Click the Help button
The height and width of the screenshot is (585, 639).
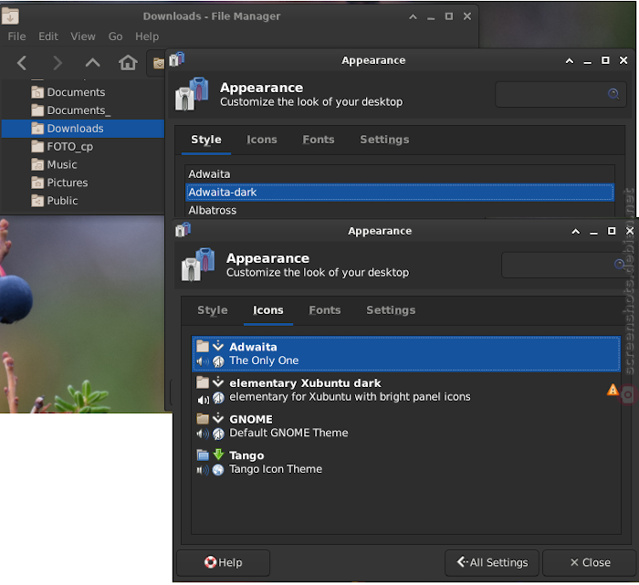click(x=224, y=563)
